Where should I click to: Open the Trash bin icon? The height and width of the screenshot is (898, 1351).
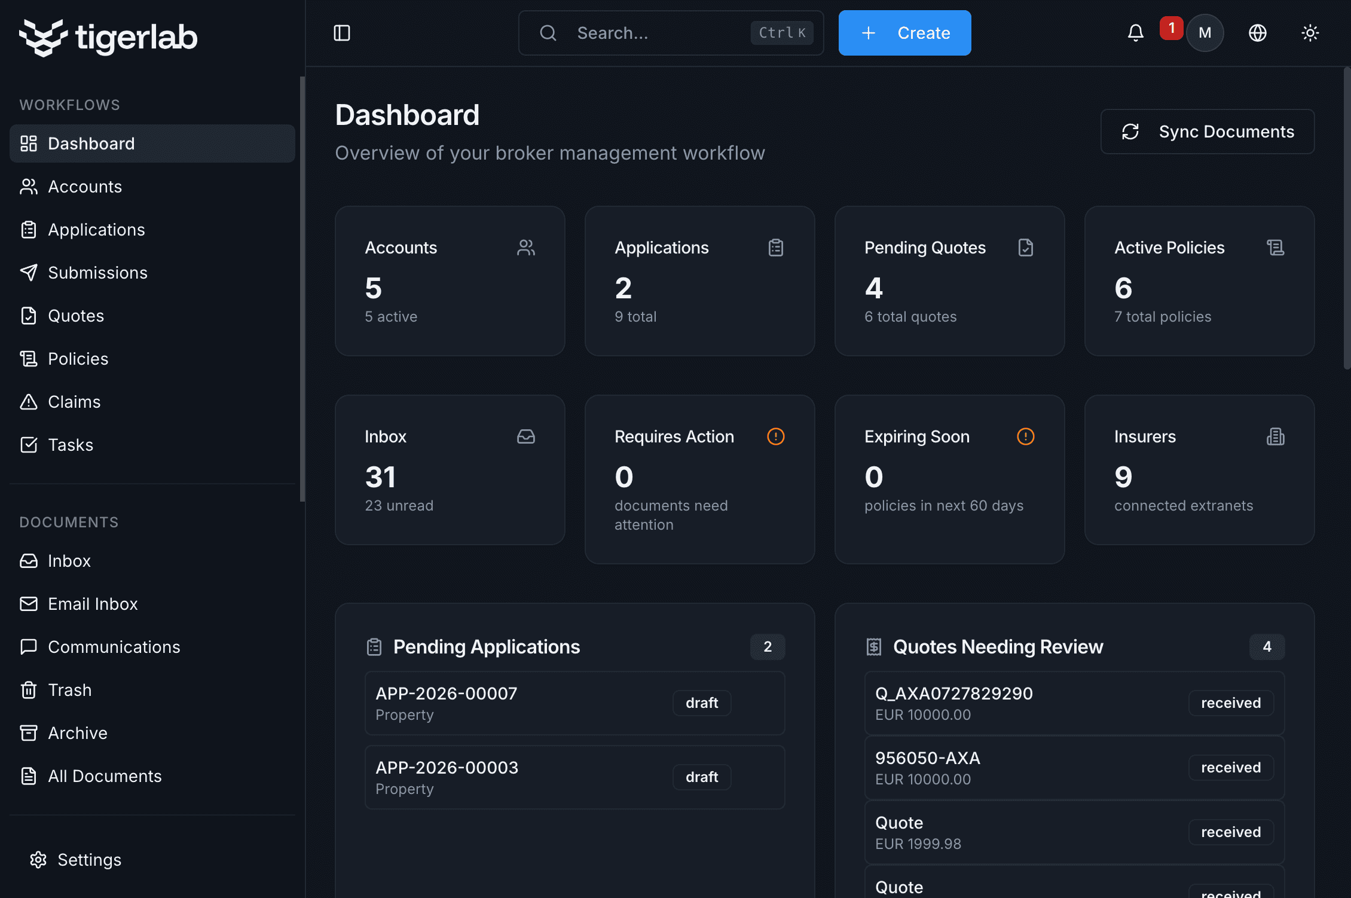(29, 690)
